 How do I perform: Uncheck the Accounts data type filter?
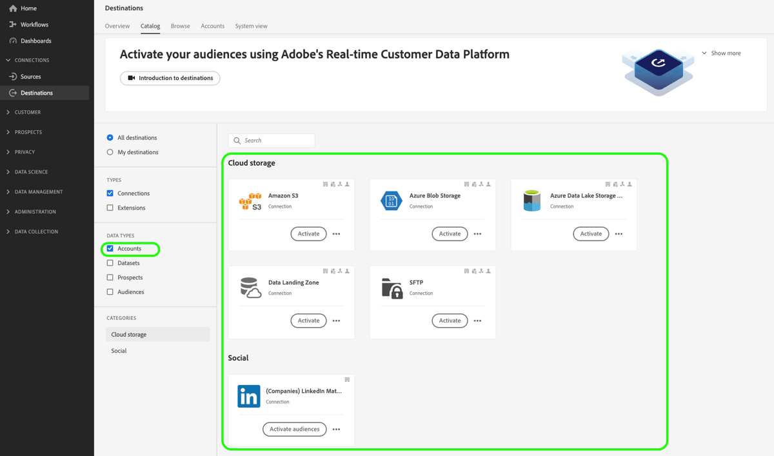pyautogui.click(x=110, y=248)
